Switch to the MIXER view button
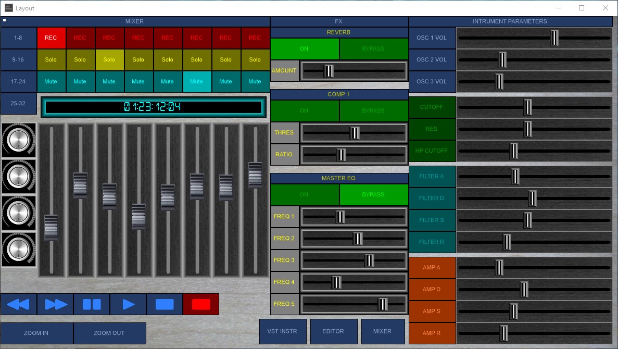This screenshot has height=349, width=618. point(383,331)
